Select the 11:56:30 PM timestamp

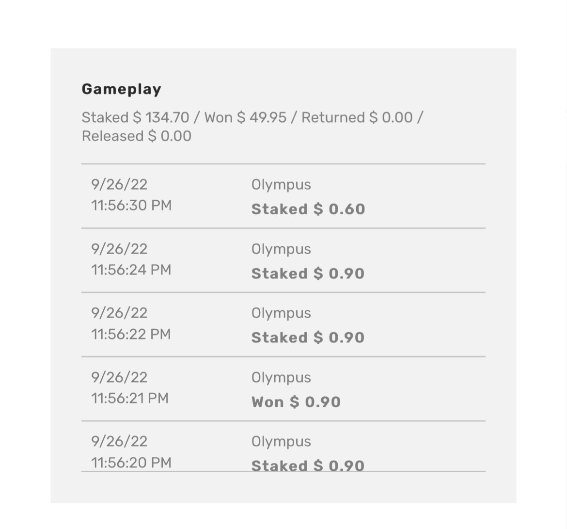click(x=131, y=205)
